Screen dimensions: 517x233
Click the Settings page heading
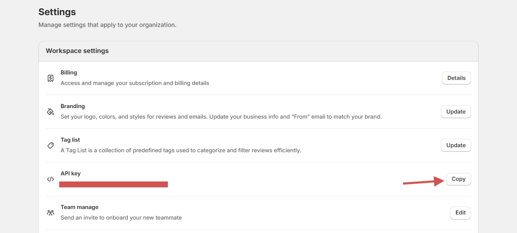click(x=57, y=12)
